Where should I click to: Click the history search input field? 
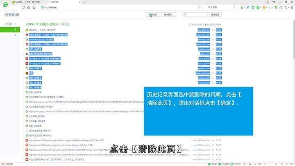point(195,14)
